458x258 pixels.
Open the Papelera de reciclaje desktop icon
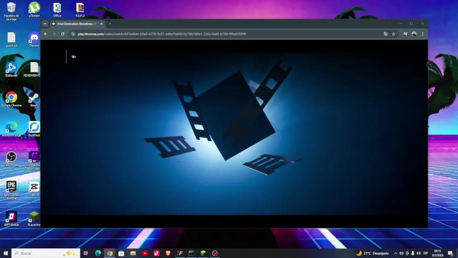[11, 11]
